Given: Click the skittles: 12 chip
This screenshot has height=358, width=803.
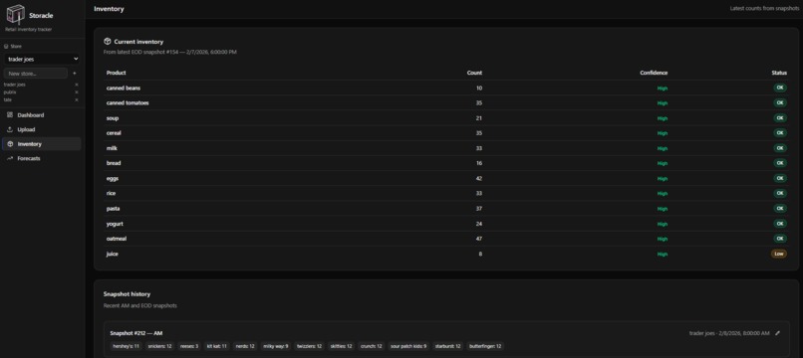Looking at the screenshot, I should pyautogui.click(x=340, y=346).
